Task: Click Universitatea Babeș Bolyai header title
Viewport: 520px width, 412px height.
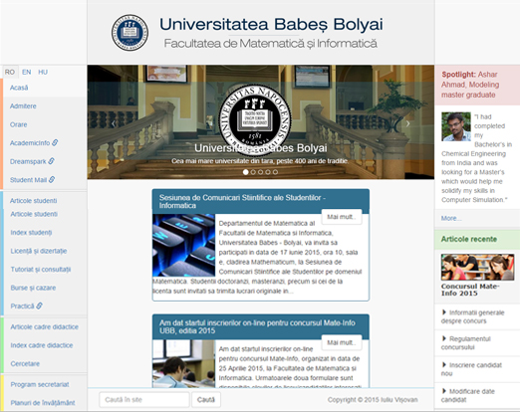Action: (271, 24)
